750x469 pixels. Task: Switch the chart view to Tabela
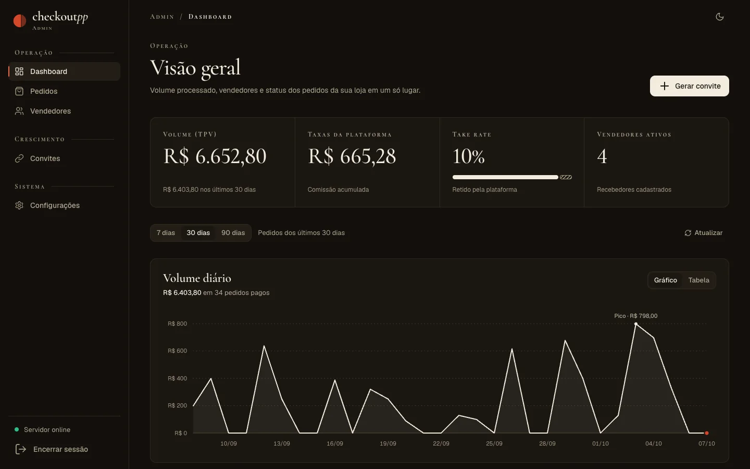coord(699,280)
